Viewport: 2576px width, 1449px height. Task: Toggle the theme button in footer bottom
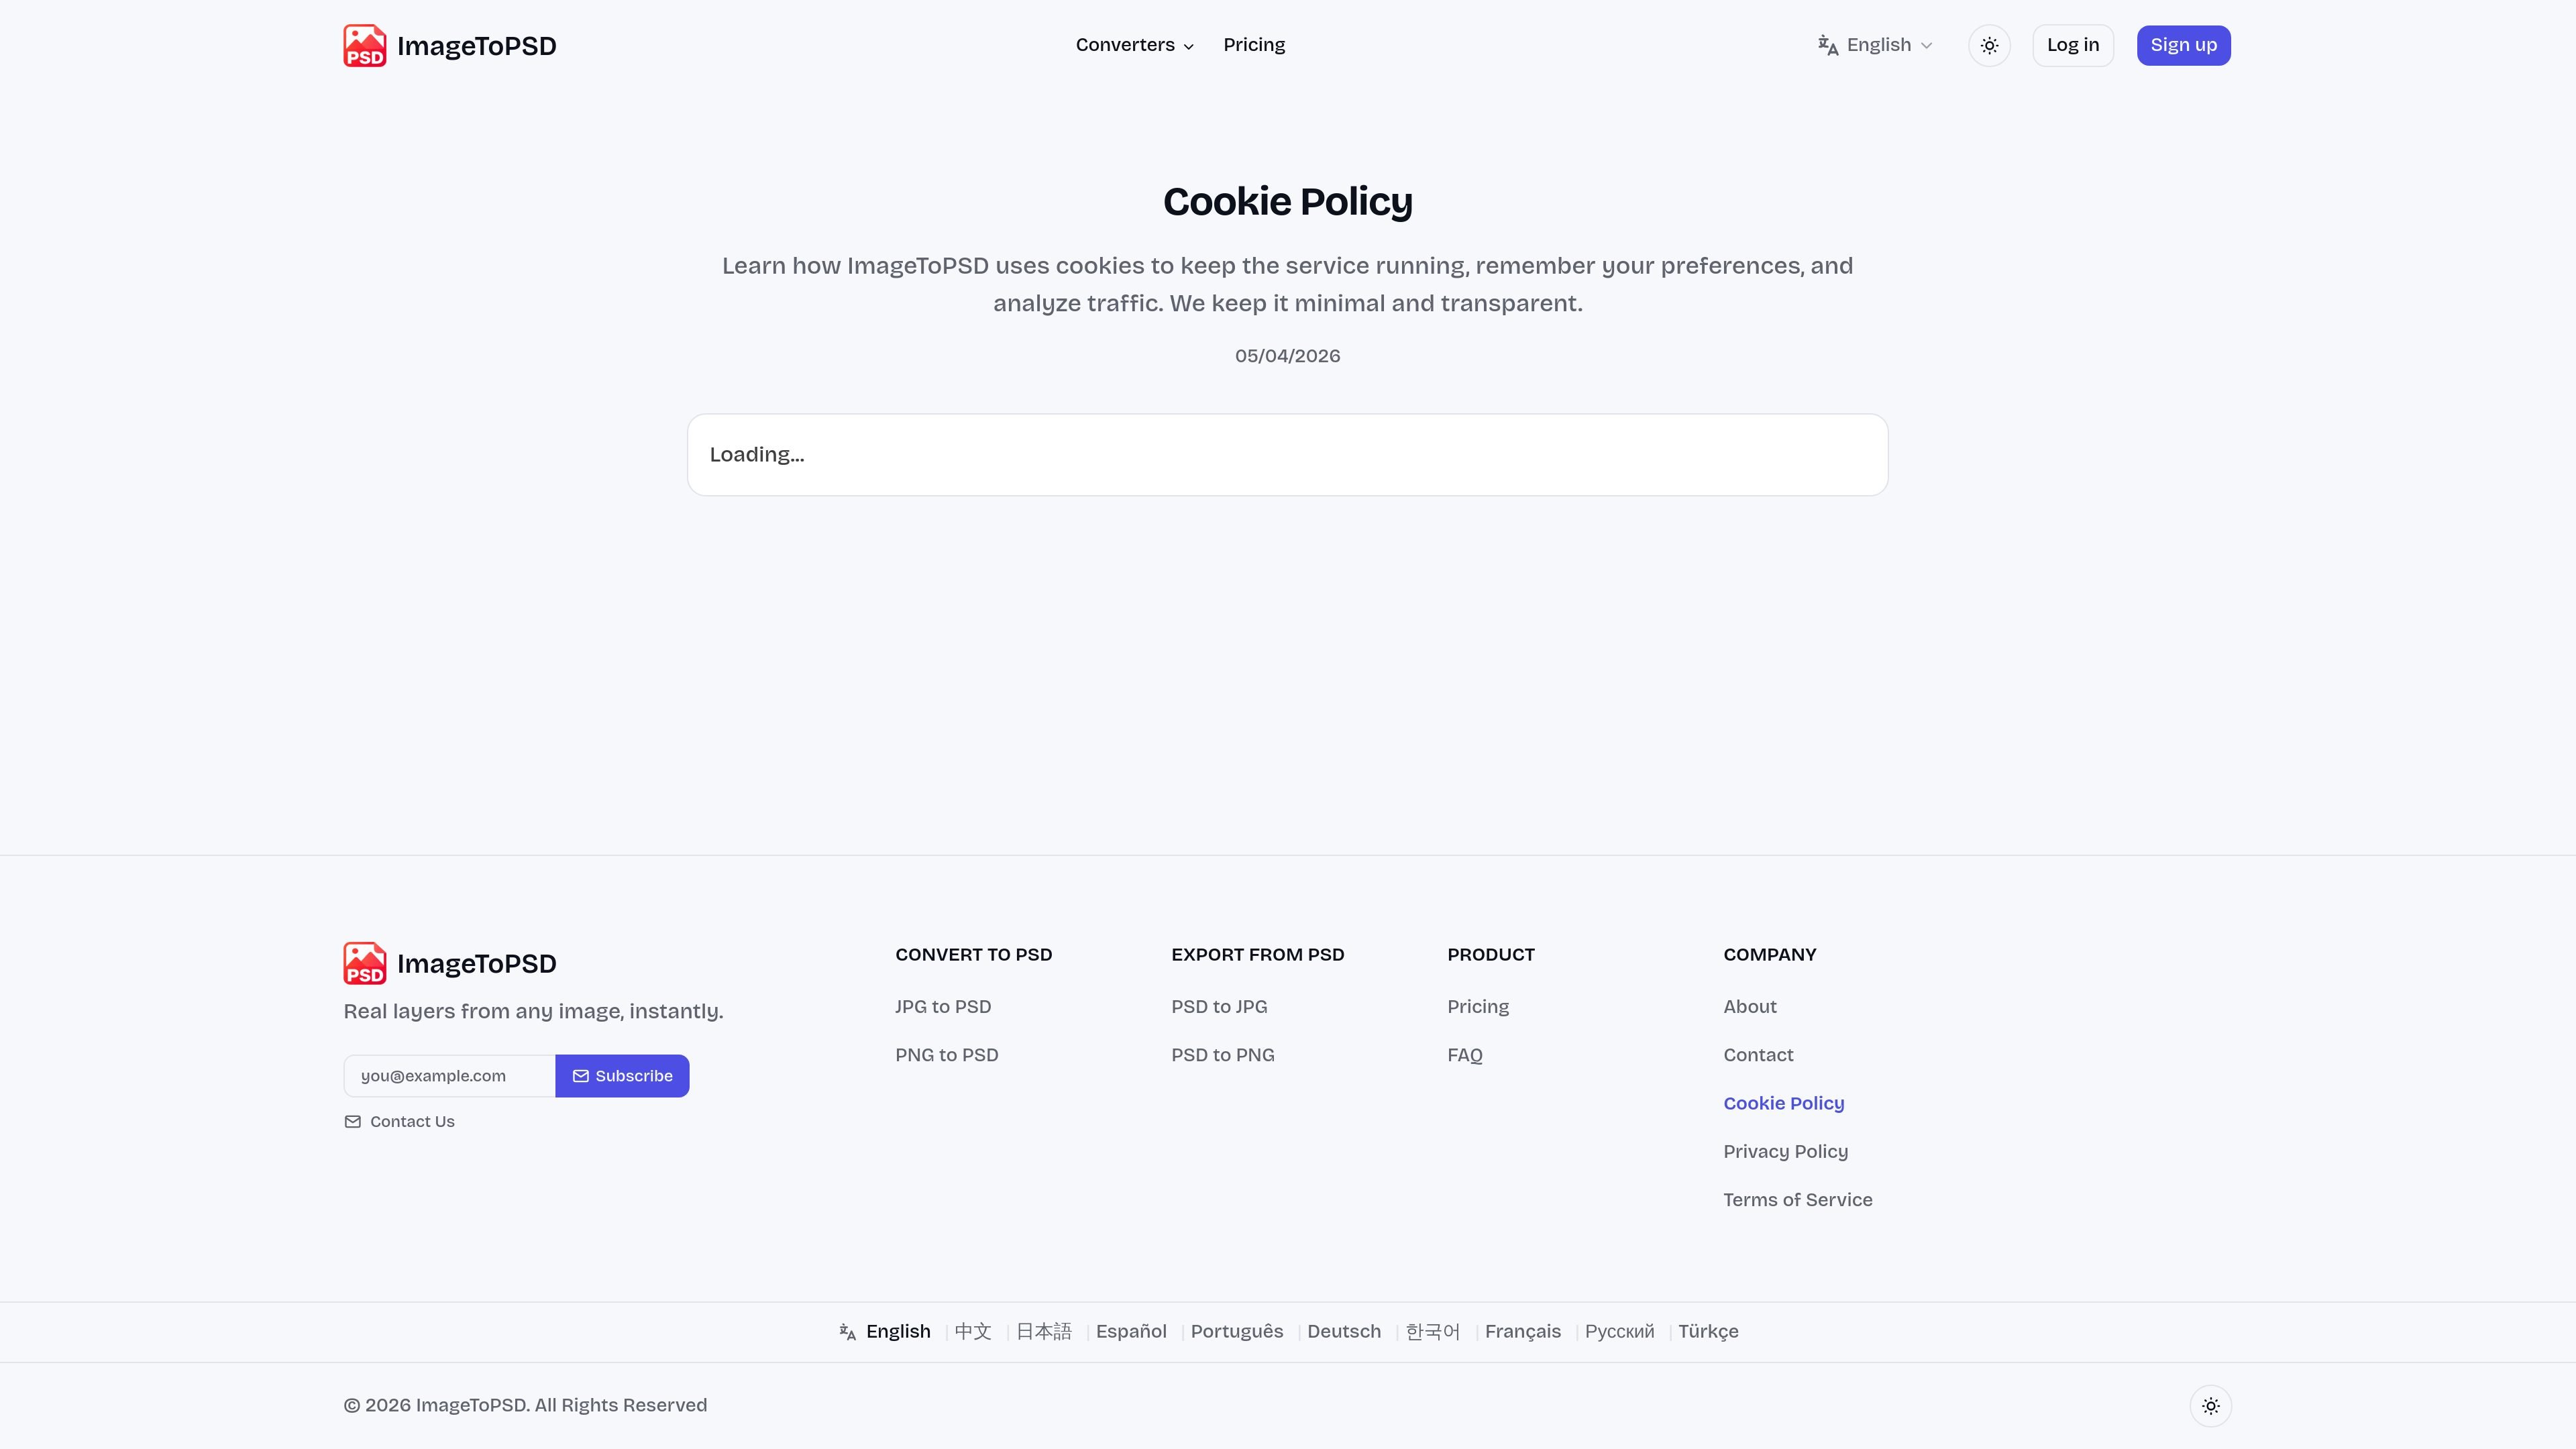[x=2210, y=1405]
